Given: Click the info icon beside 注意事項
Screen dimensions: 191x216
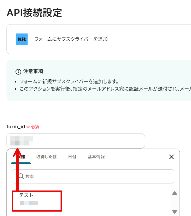Looking at the screenshot, I should point(18,72).
